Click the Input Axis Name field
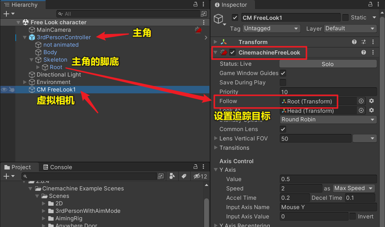The image size is (385, 227). tap(328, 207)
